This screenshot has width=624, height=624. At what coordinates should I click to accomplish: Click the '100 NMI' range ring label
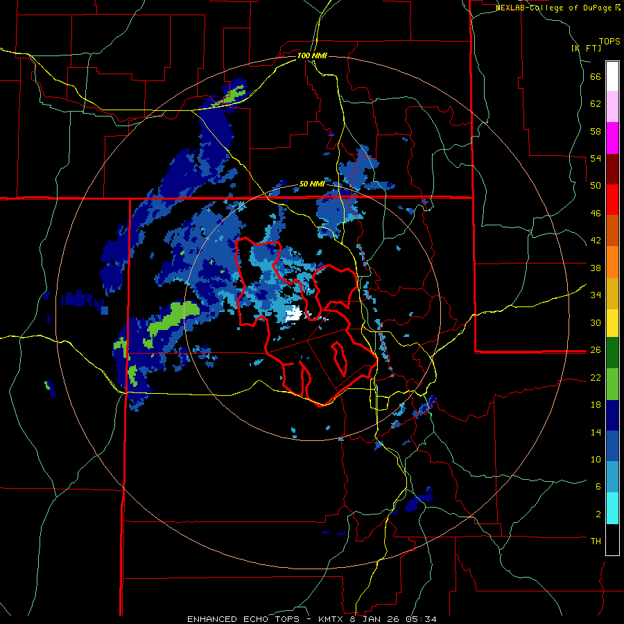coord(312,55)
